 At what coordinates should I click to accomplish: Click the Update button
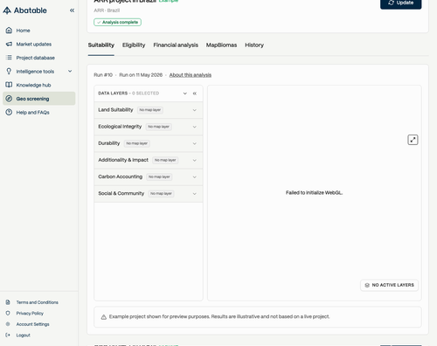[x=400, y=3]
